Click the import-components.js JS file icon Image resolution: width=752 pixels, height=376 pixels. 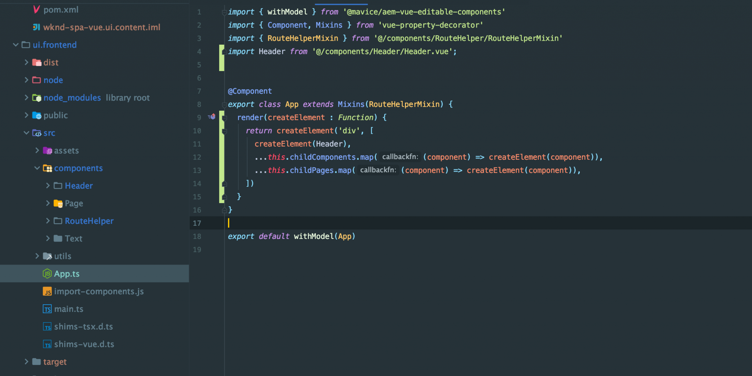[x=47, y=291]
